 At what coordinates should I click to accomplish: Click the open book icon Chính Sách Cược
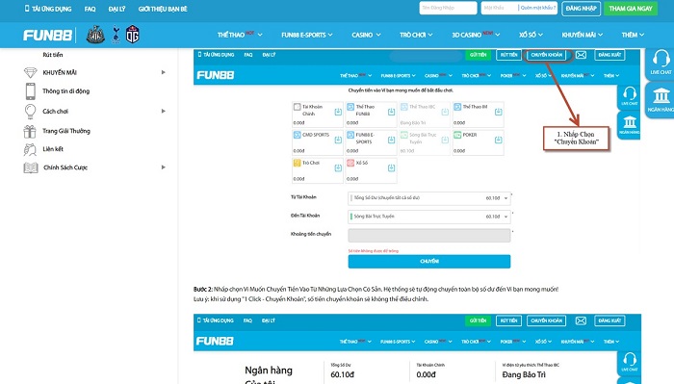[x=31, y=167]
